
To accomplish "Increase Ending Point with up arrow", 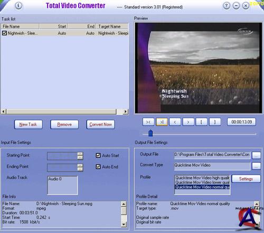I will pyautogui.click(x=80, y=166).
